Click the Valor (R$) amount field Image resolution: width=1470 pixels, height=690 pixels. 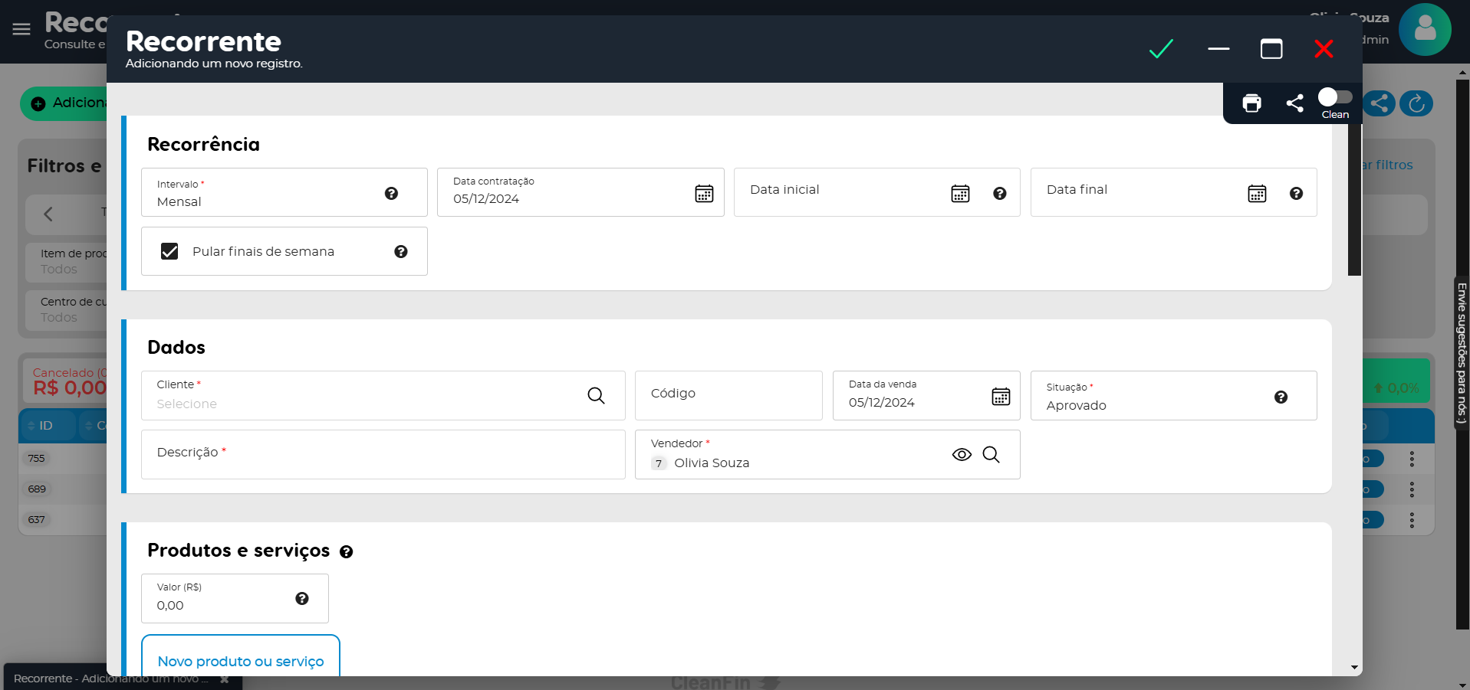(x=219, y=605)
